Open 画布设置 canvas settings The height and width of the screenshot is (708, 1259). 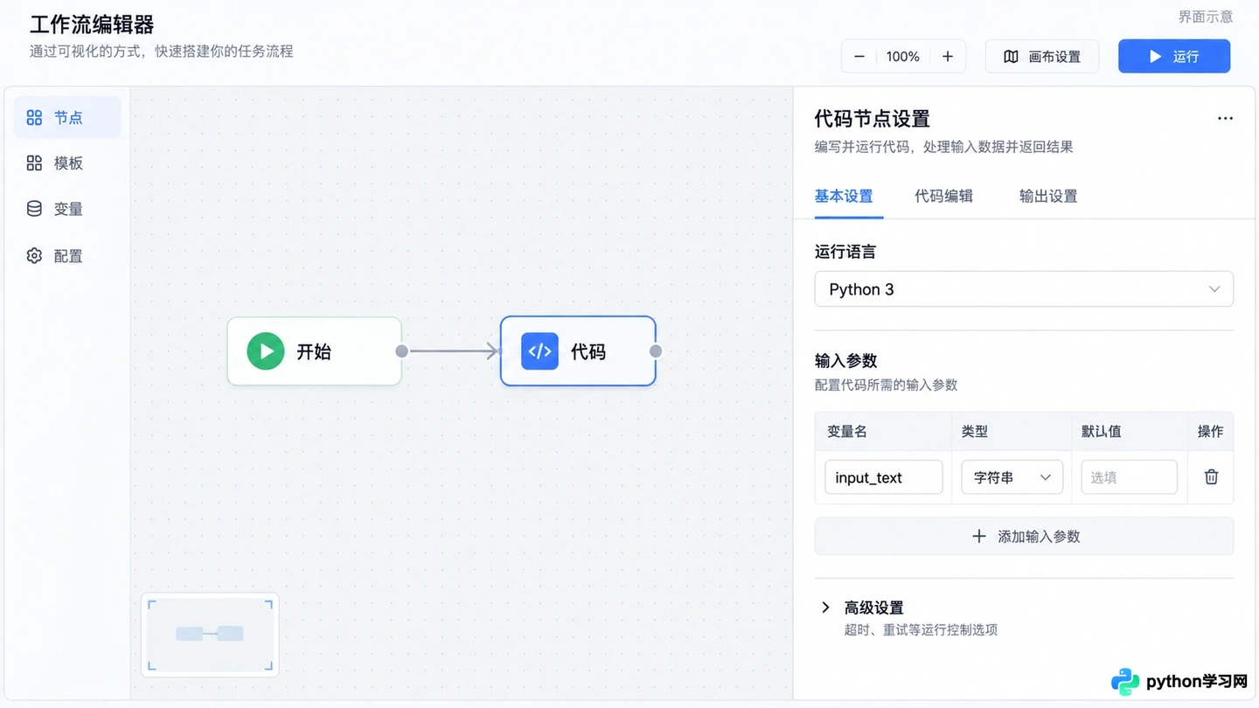point(1042,57)
